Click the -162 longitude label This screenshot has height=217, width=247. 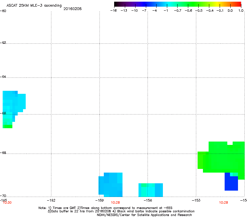tap(51, 200)
